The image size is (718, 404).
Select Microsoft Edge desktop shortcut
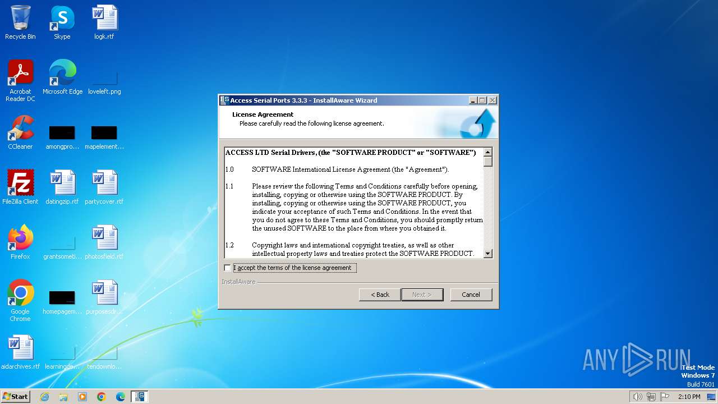pos(62,78)
